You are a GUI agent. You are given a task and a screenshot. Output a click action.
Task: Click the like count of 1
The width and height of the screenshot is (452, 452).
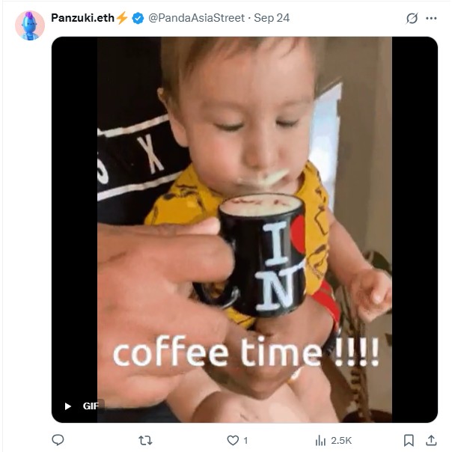tap(246, 441)
